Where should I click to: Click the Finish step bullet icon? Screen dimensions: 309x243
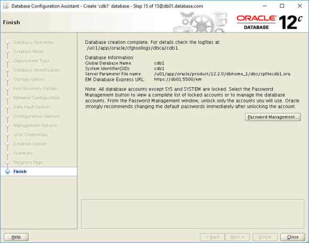[x=7, y=172]
